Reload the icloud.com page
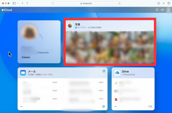 (119, 4)
